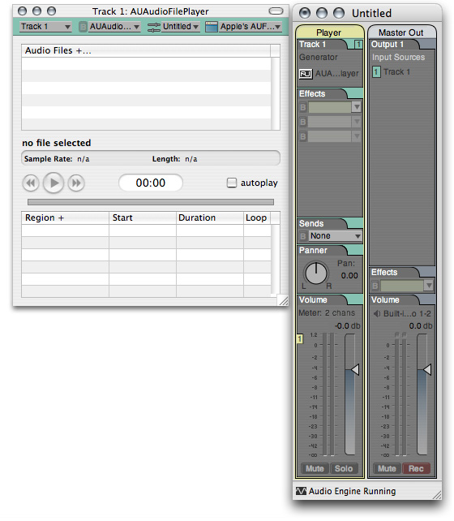Click the fast-forward playback button
The image size is (454, 521).
76,183
